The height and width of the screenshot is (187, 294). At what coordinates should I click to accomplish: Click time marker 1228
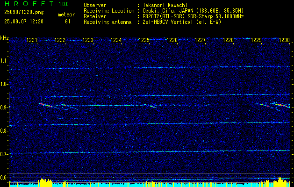point(228,40)
